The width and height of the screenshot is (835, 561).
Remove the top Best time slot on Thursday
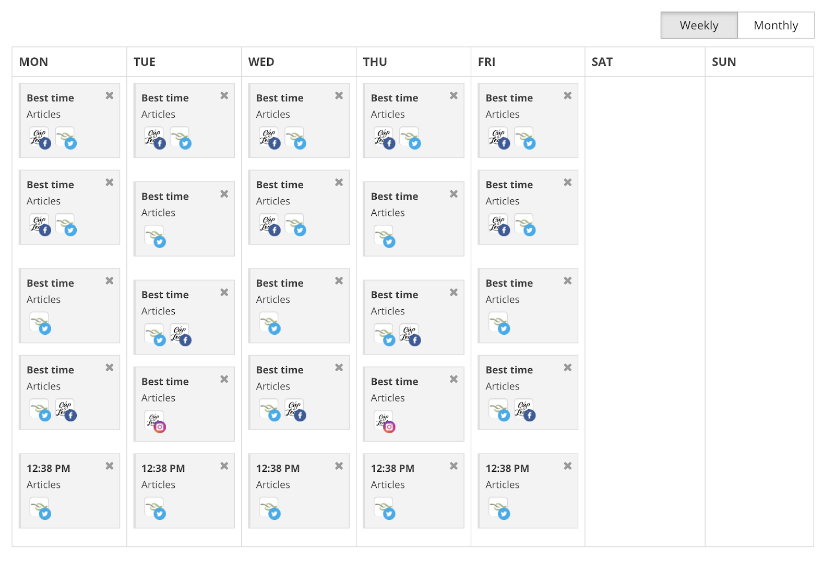point(454,95)
